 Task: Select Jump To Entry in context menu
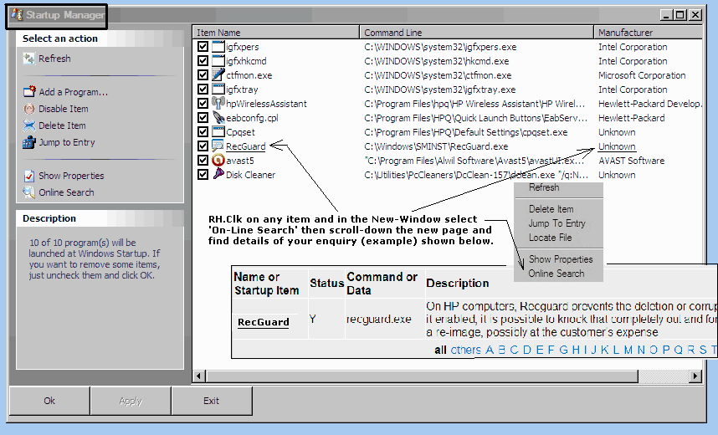(x=558, y=223)
